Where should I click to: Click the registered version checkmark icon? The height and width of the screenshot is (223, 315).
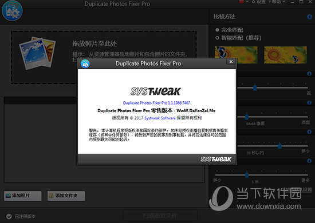coord(9,216)
